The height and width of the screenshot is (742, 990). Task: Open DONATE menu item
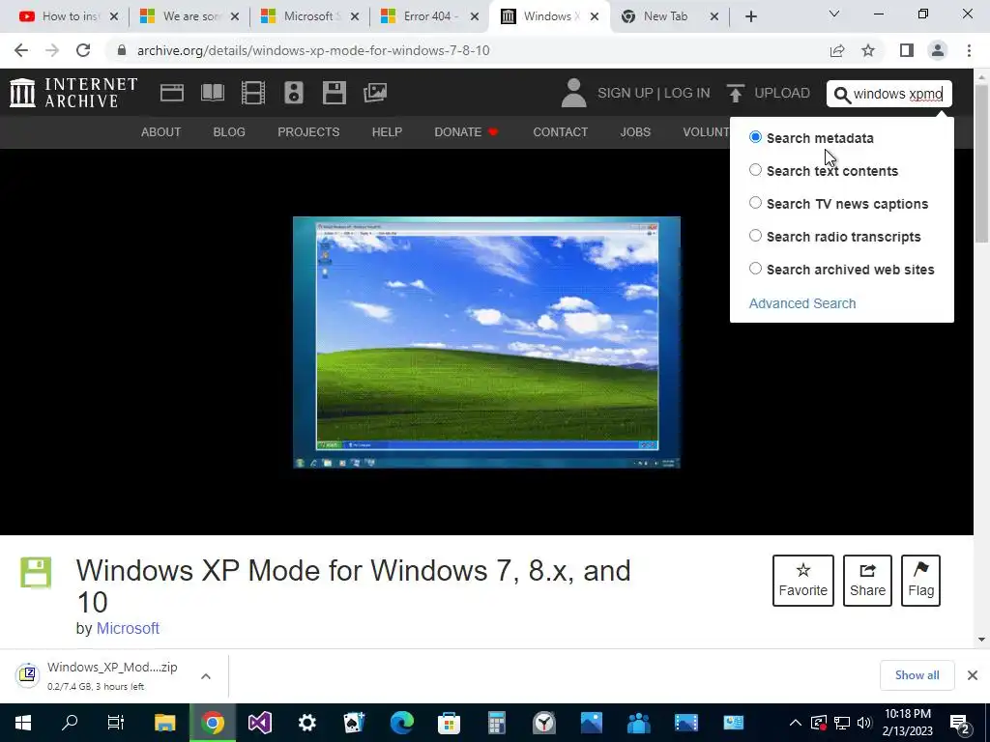point(466,131)
